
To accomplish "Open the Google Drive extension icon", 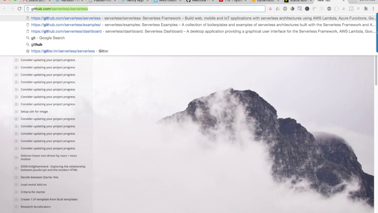I will 278,9.
